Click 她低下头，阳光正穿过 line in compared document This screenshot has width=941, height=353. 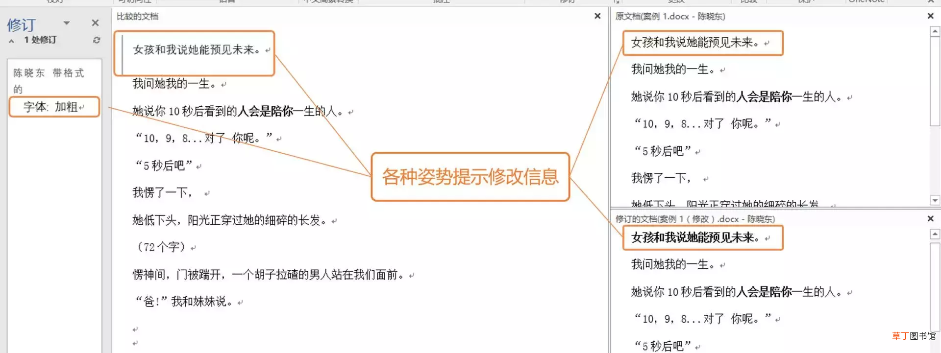coord(229,220)
